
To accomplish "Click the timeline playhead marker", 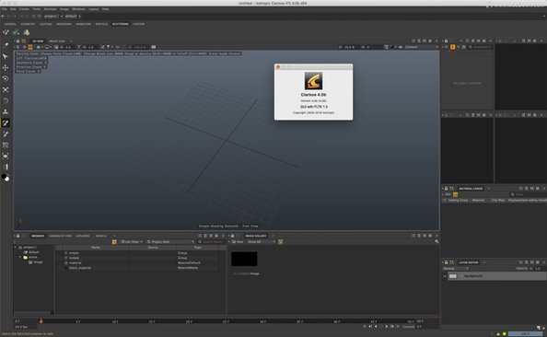I will [41, 321].
